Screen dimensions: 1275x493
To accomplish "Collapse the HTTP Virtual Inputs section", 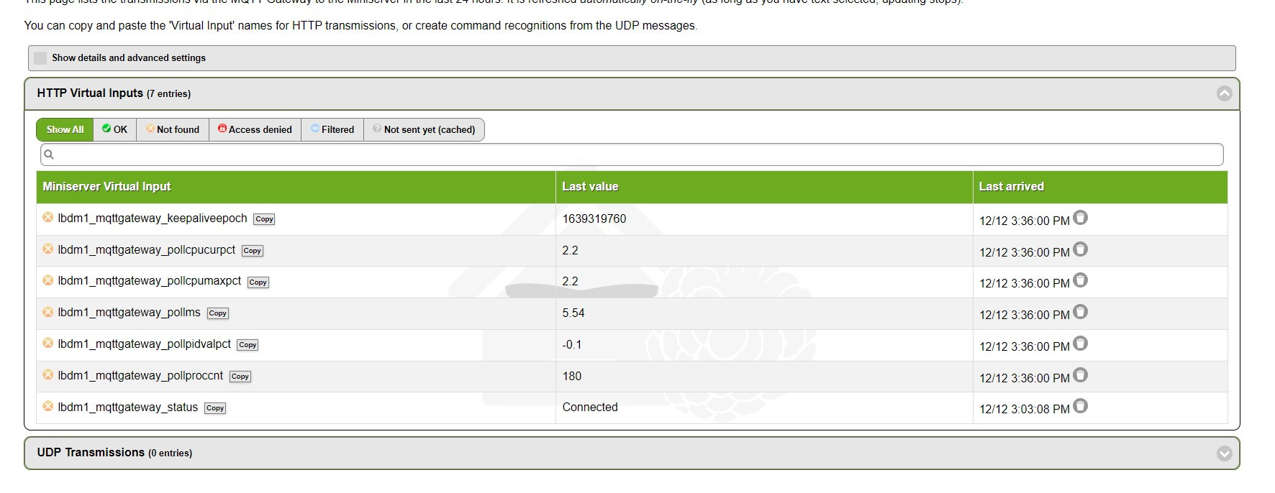I will click(x=1224, y=93).
